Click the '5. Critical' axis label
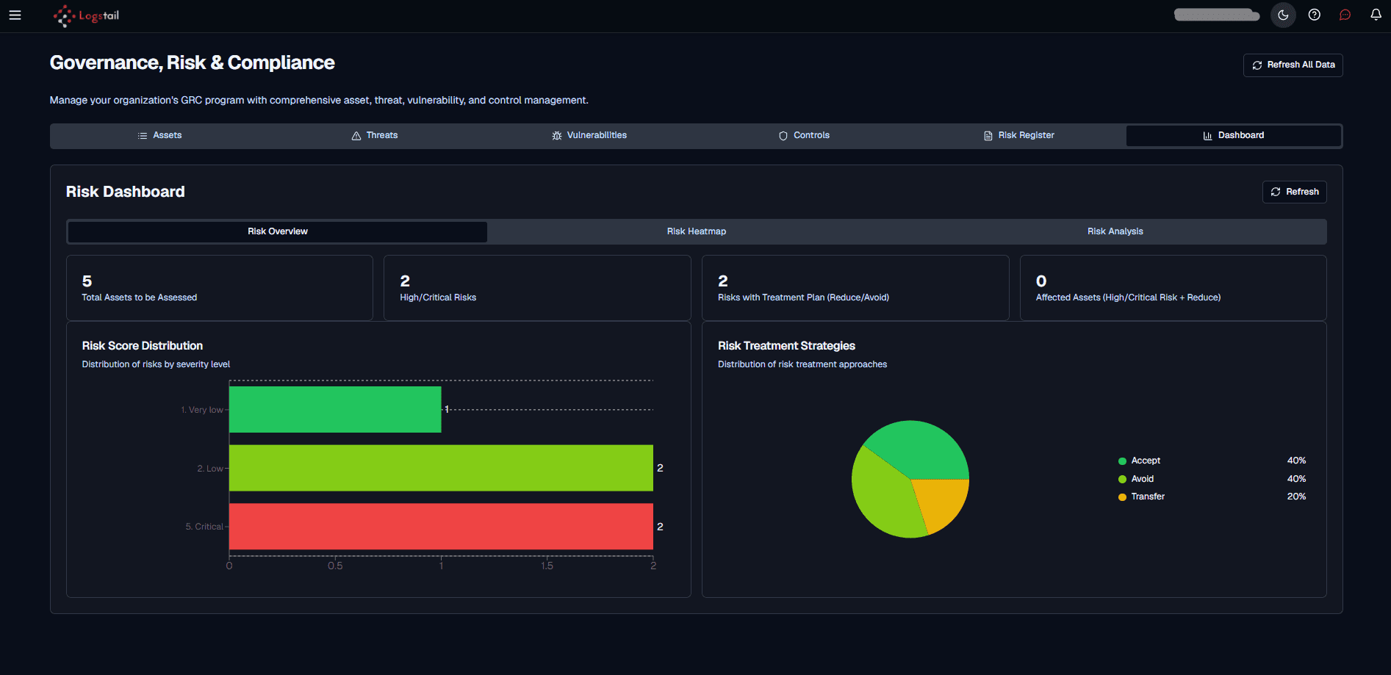 click(x=204, y=527)
